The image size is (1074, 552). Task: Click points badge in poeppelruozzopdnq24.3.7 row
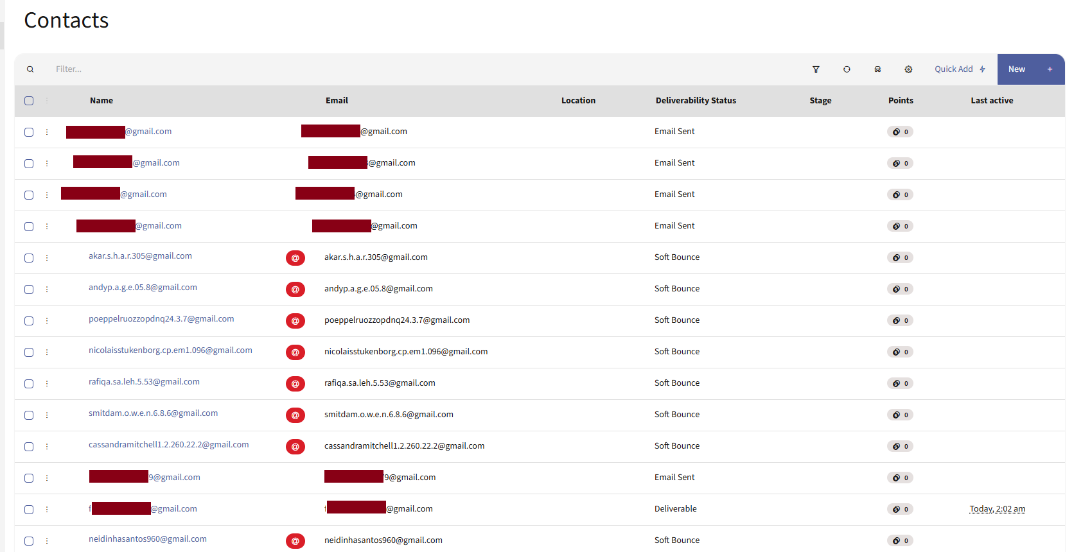[900, 320]
